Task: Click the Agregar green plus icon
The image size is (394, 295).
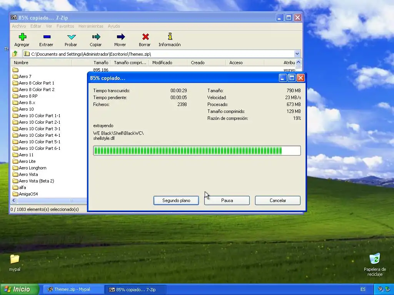Action: (22, 37)
